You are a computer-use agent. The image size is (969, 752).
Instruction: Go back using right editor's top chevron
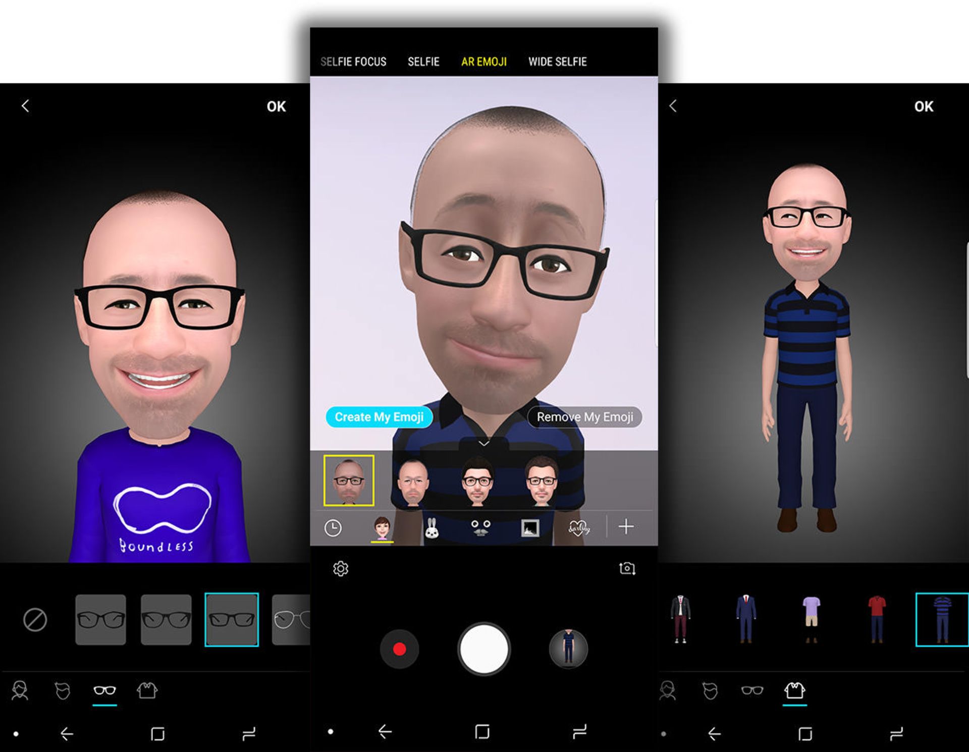pyautogui.click(x=673, y=106)
